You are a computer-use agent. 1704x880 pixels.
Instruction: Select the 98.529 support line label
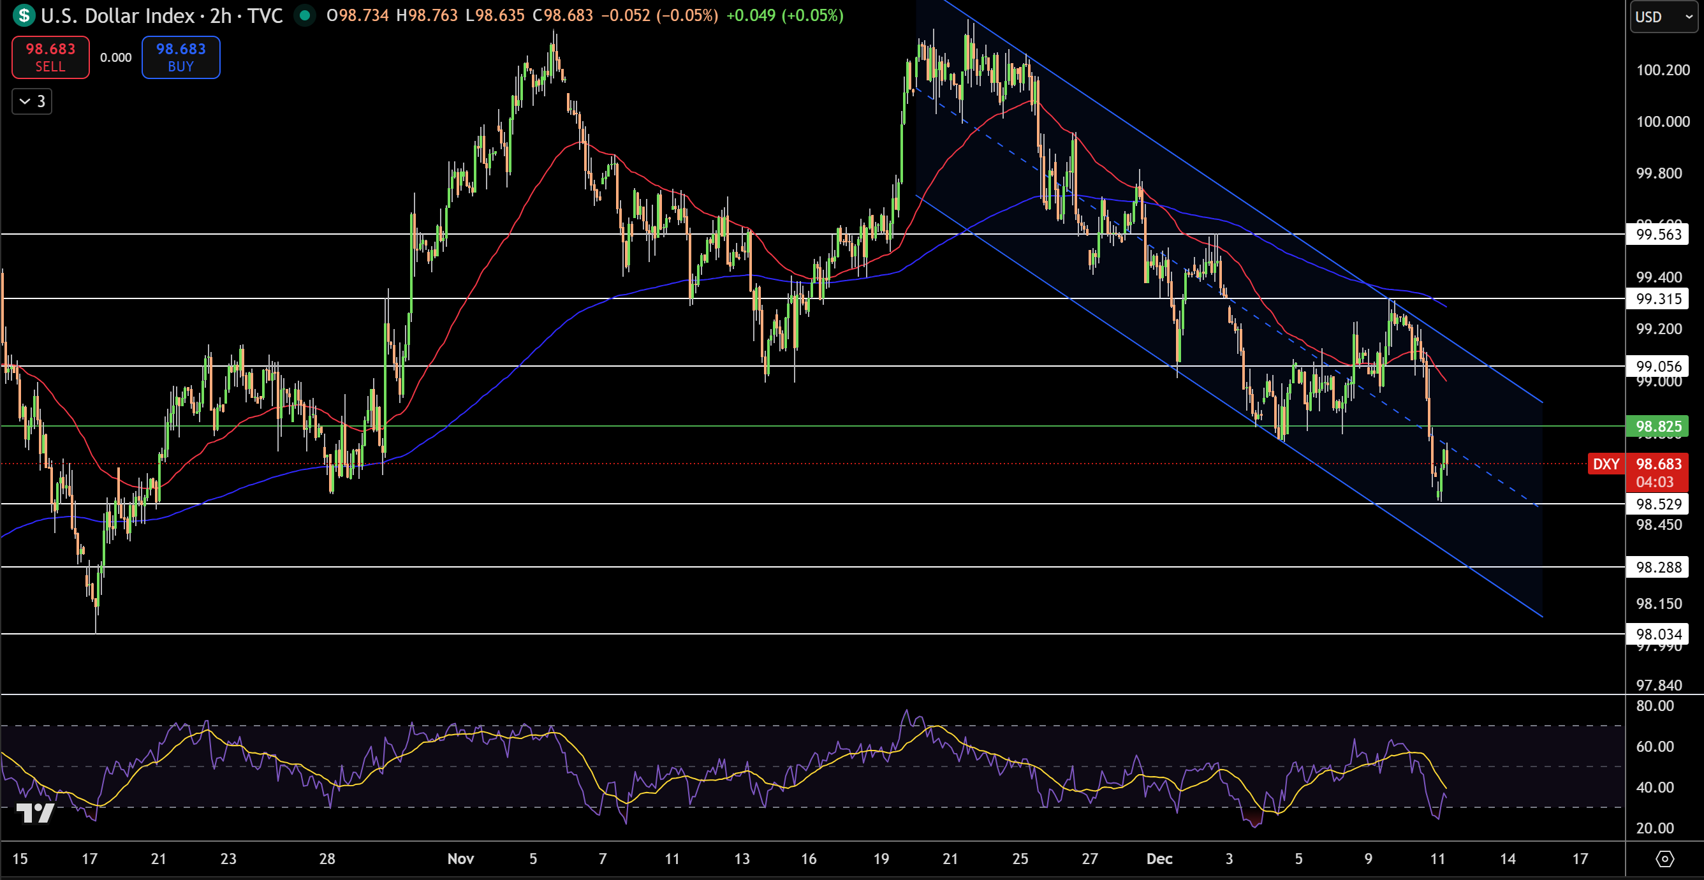1657,504
